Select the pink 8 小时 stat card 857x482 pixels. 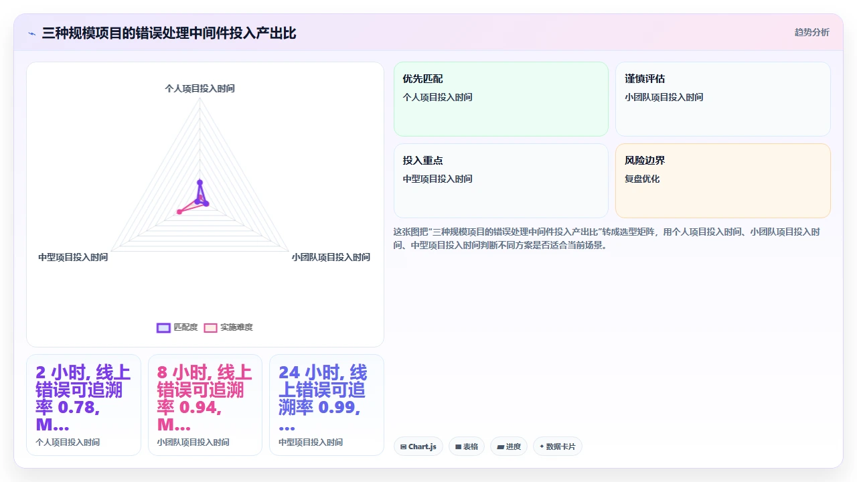click(x=205, y=405)
